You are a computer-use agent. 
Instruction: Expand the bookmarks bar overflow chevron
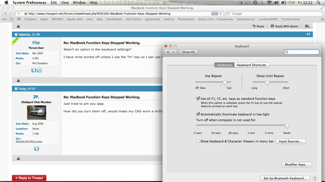(322, 19)
